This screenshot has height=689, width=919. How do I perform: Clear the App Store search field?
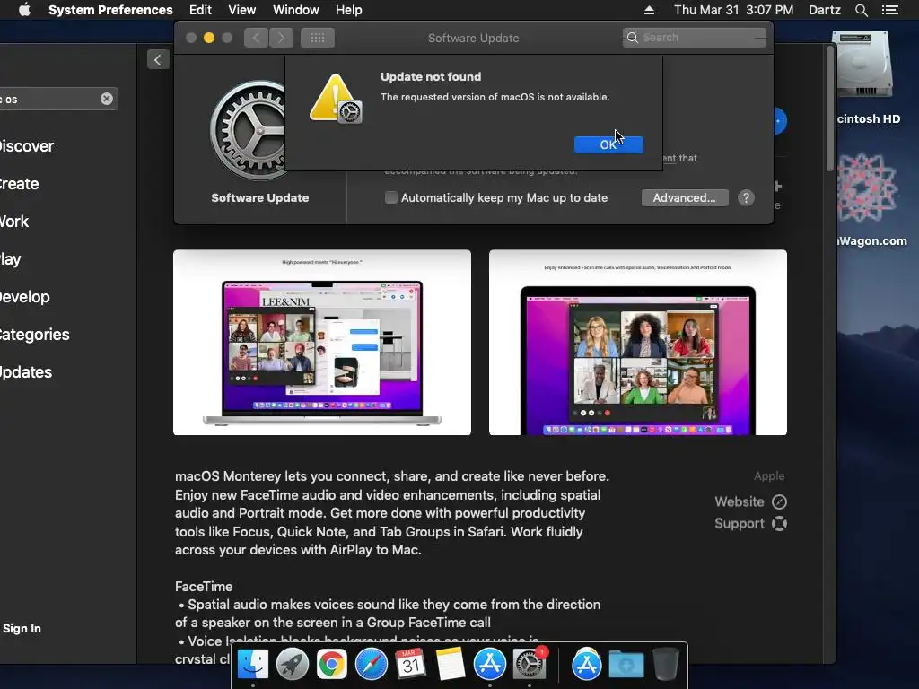[107, 99]
